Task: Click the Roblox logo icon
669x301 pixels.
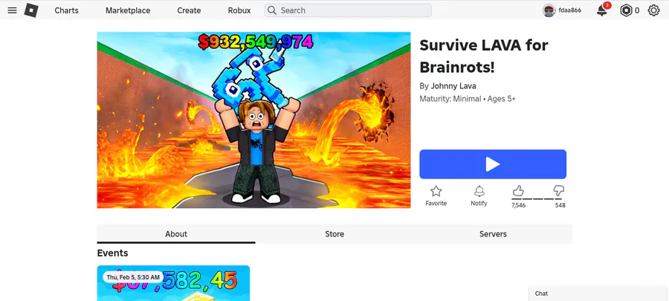Action: pos(31,10)
